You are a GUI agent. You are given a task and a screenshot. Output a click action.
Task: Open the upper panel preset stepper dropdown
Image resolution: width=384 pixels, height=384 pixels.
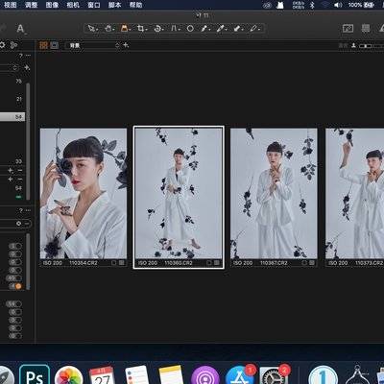[x=14, y=67]
